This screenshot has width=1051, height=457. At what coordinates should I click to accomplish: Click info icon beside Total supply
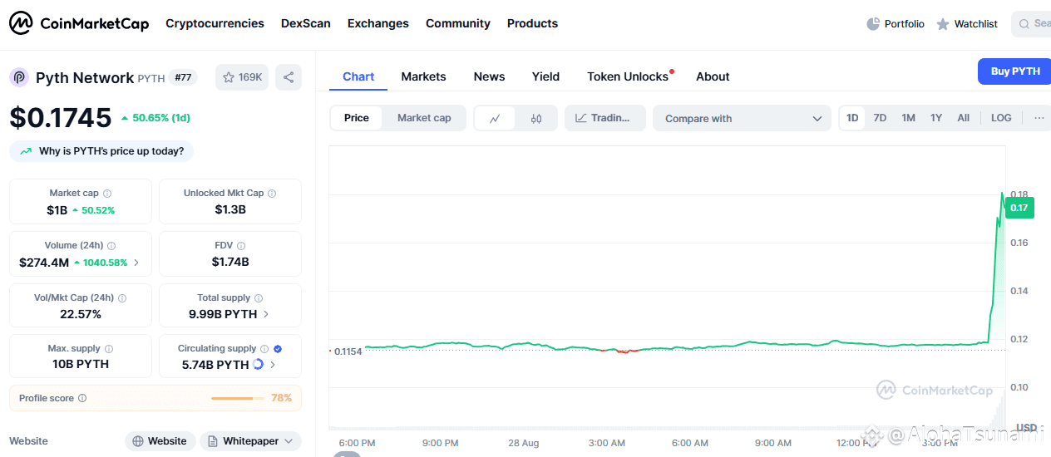coord(259,297)
